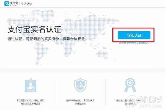This screenshot has height=110, width=165.
Task: Click the ID badge icon
Action: click(x=31, y=85)
